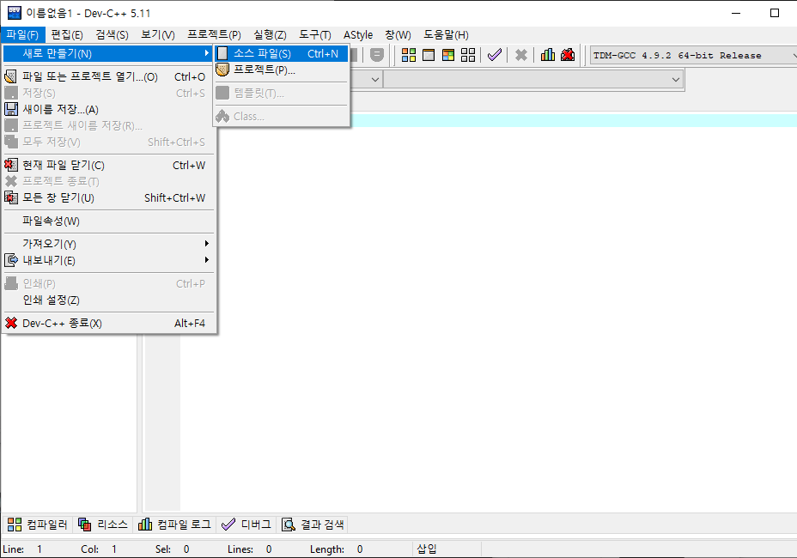Choose Dev-C++ 종료(X) to exit
797x558 pixels.
(x=108, y=324)
